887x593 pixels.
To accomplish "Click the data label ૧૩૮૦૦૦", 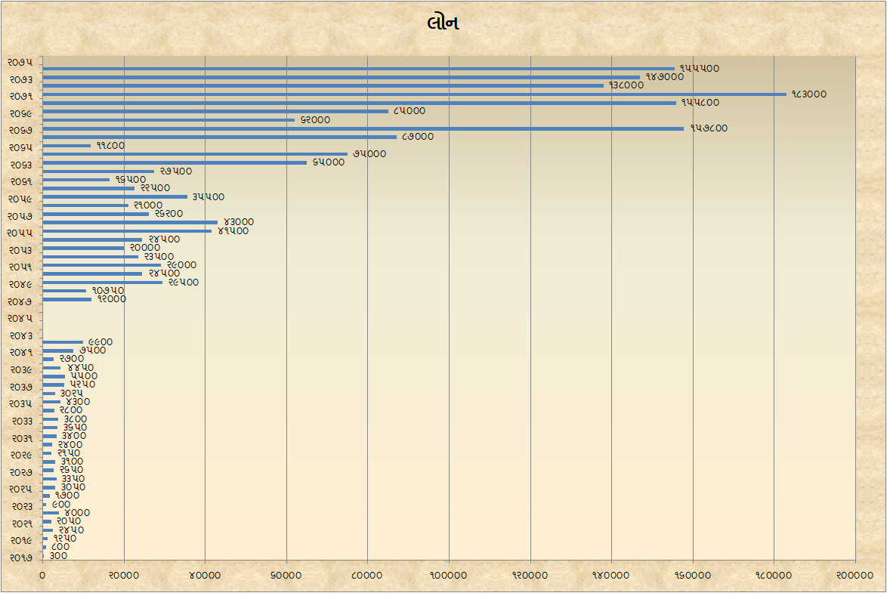I will click(x=626, y=85).
